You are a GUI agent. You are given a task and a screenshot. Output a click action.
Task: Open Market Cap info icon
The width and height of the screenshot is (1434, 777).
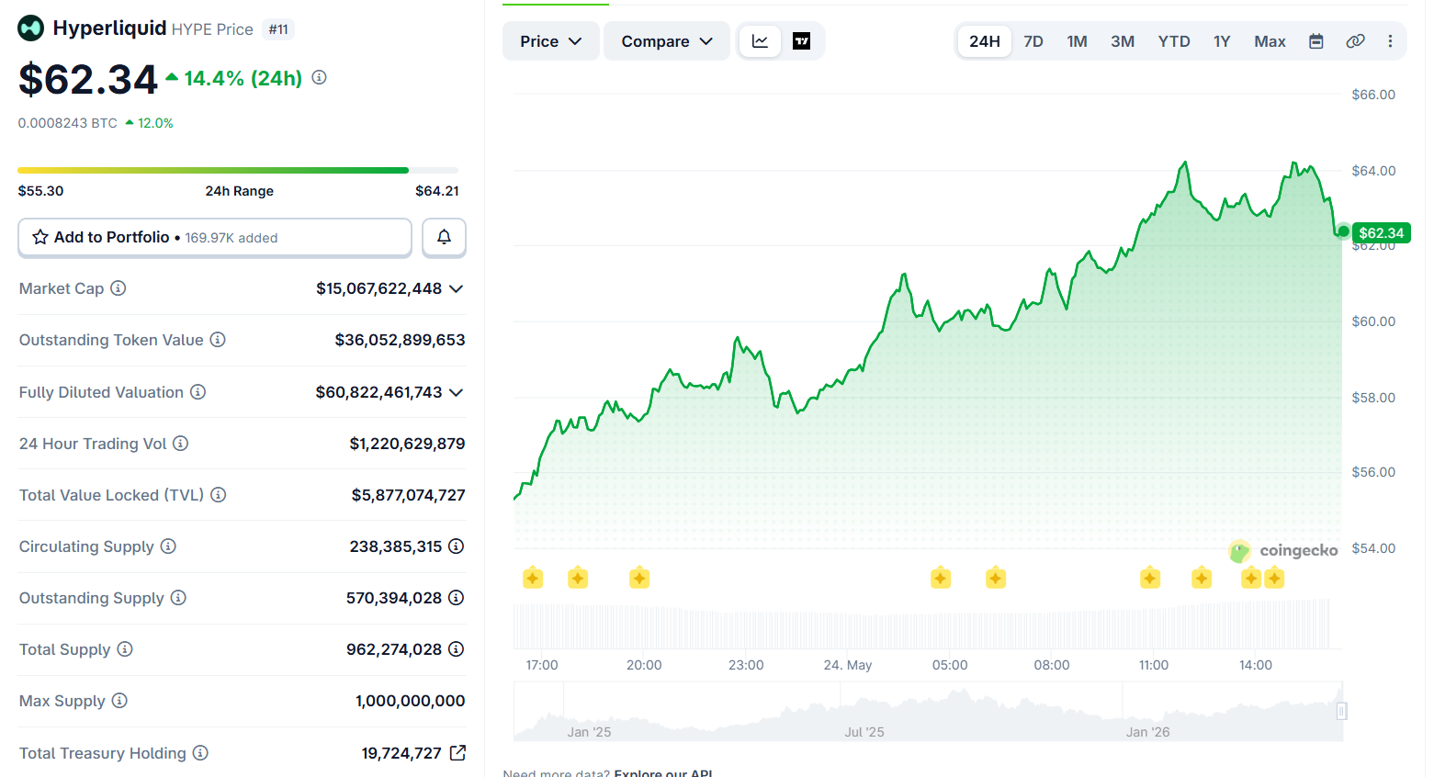pos(119,288)
